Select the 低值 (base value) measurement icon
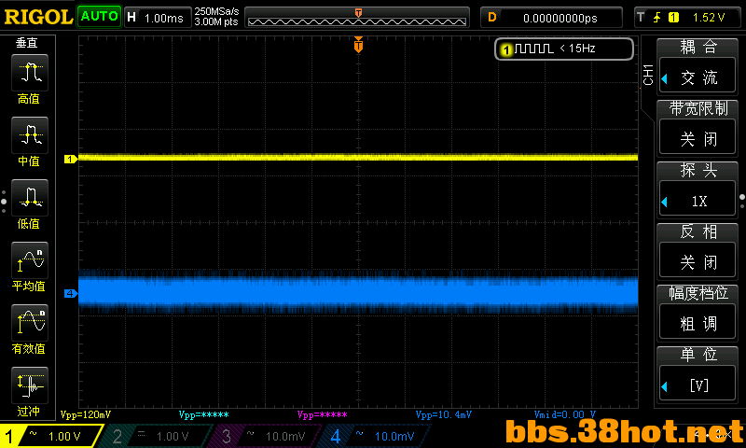 click(x=30, y=198)
